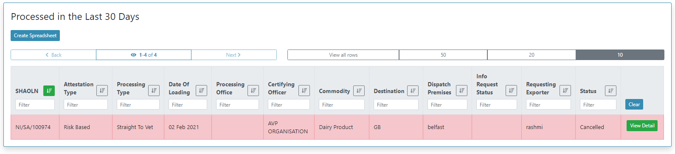Sort the Processing Office column
Screen dimensions: 675x154
(x=253, y=91)
